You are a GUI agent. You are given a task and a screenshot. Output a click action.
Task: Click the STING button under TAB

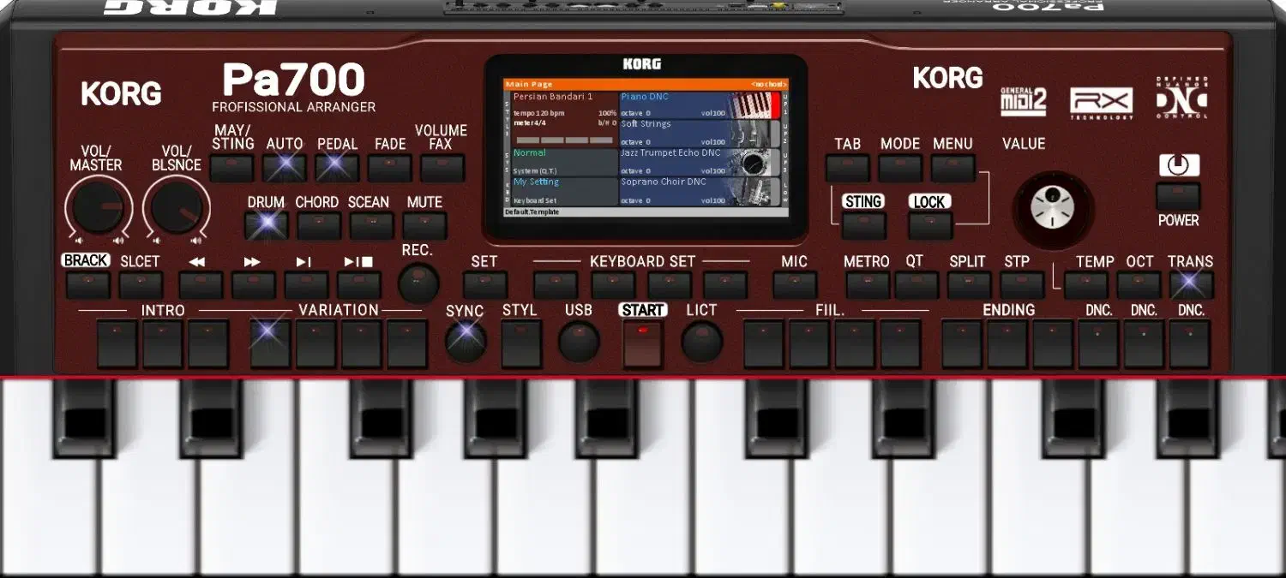(863, 225)
